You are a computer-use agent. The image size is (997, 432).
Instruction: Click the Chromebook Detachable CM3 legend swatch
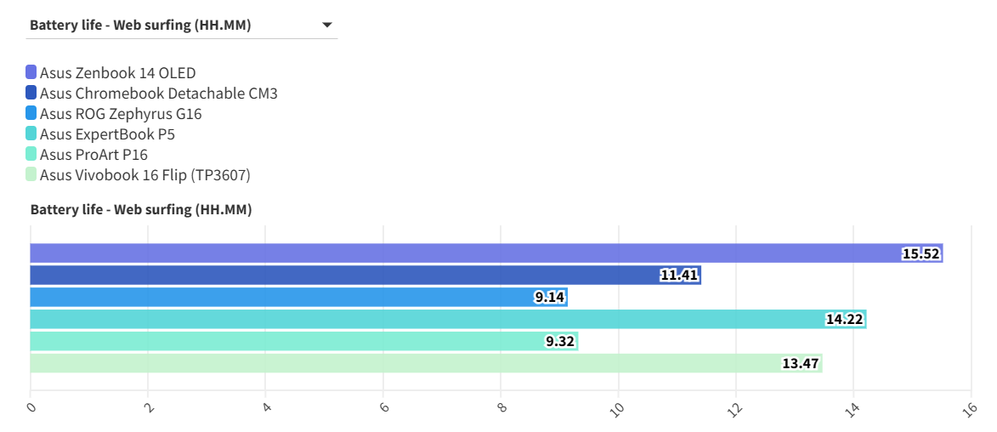click(x=31, y=93)
